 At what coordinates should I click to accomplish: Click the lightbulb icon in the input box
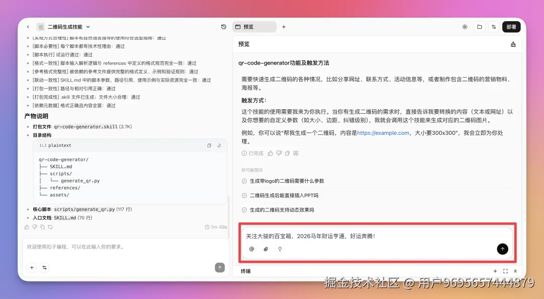pyautogui.click(x=280, y=249)
